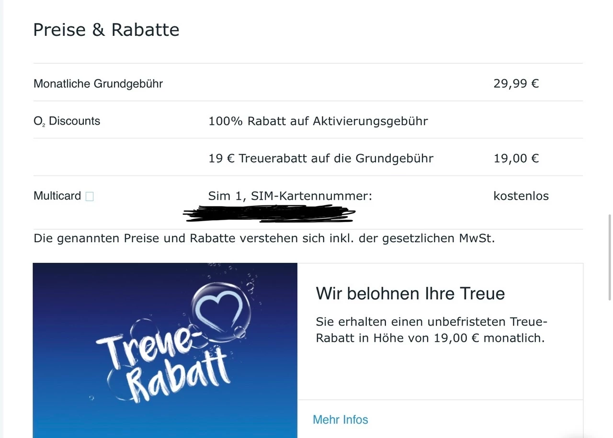Click 100% Rabatt auf Aktivierungsgebühr text
Image resolution: width=613 pixels, height=438 pixels.
click(318, 121)
